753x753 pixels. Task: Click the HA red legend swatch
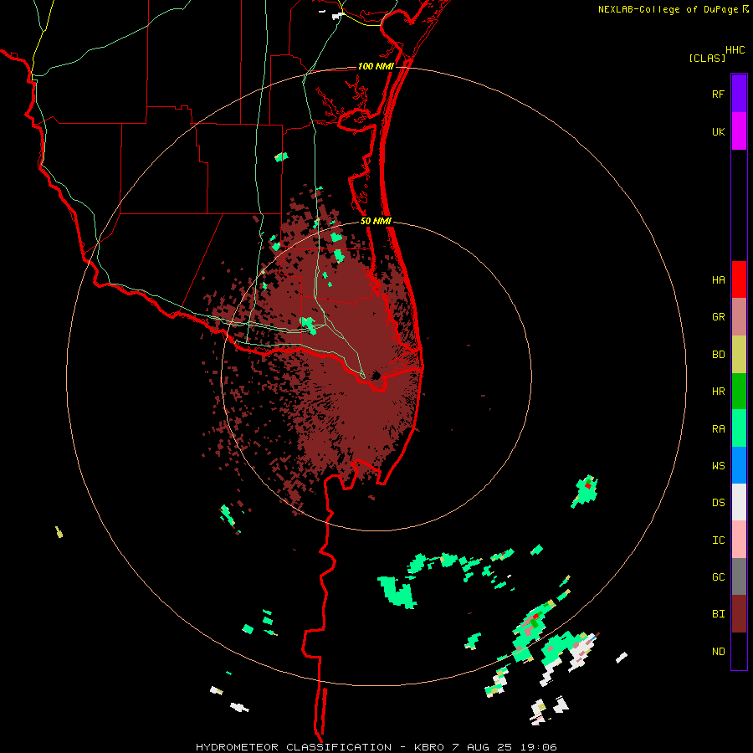tap(739, 279)
